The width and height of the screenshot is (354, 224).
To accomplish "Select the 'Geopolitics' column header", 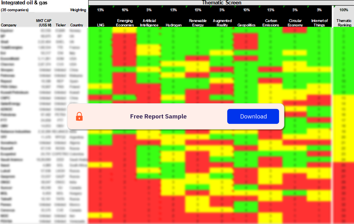I will coord(246,25).
